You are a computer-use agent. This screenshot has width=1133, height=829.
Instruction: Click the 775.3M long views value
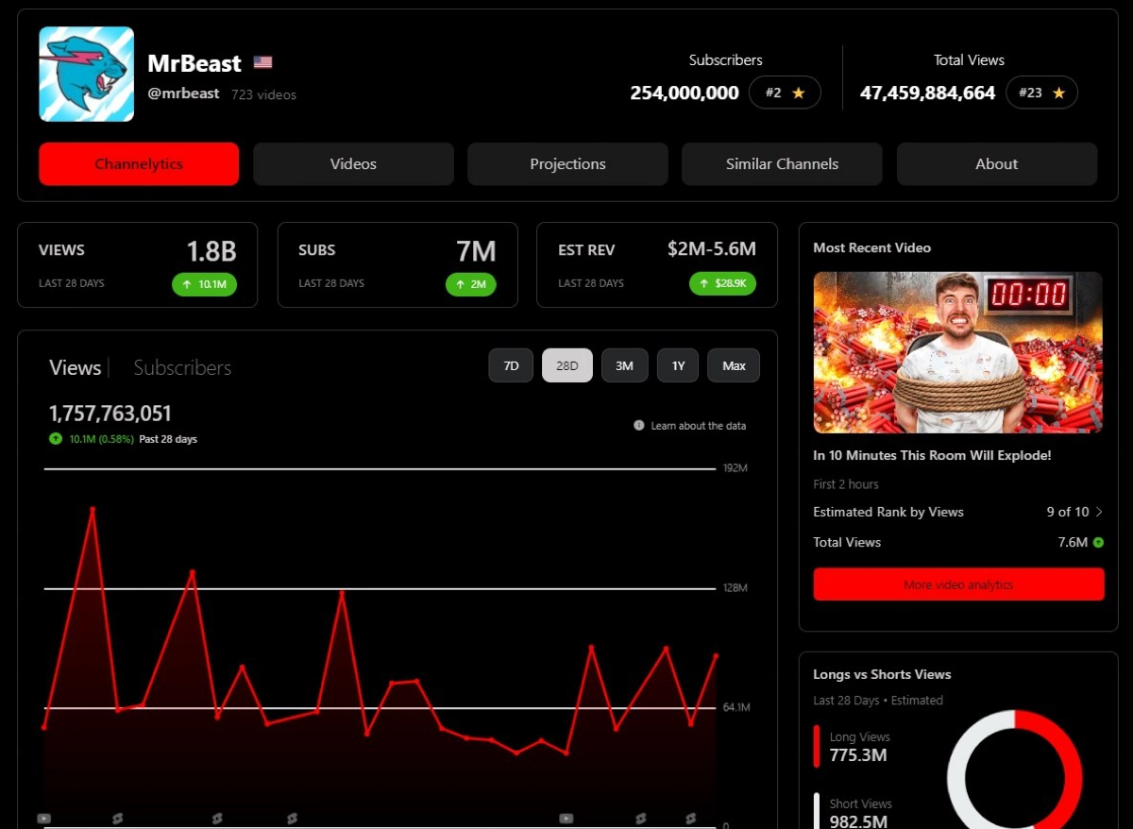(x=858, y=755)
